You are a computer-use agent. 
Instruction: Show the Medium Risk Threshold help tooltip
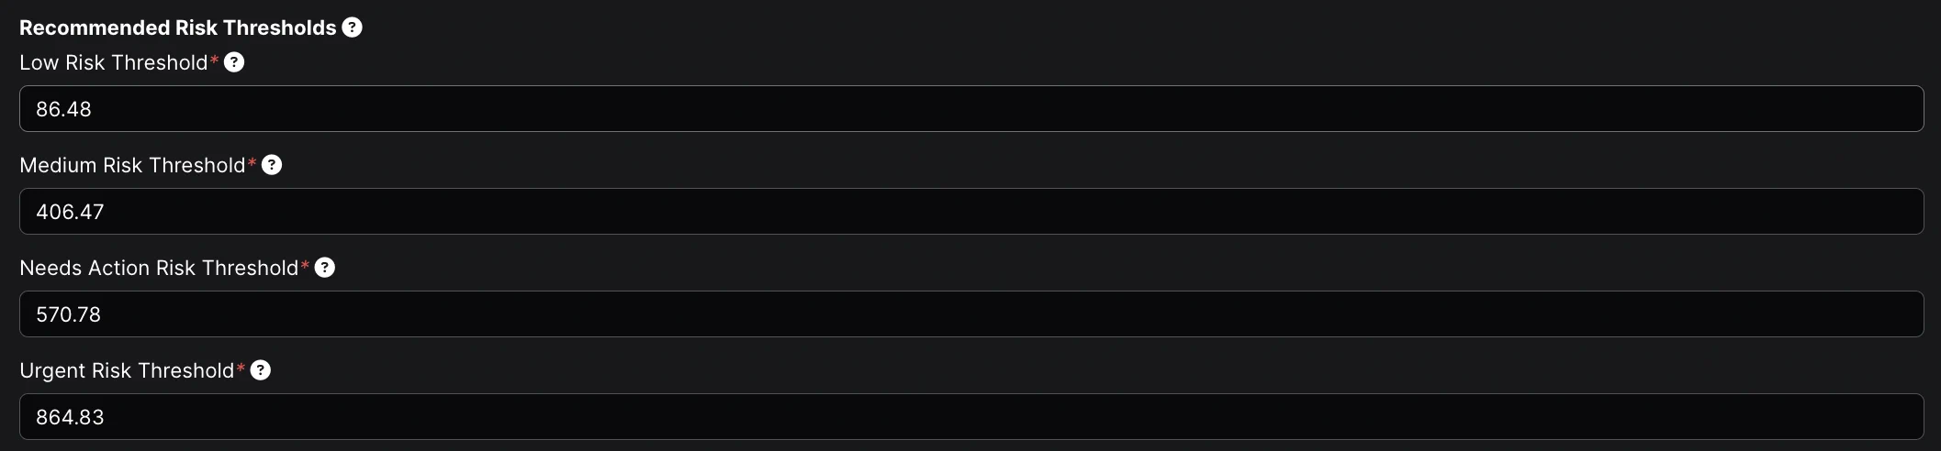click(272, 165)
